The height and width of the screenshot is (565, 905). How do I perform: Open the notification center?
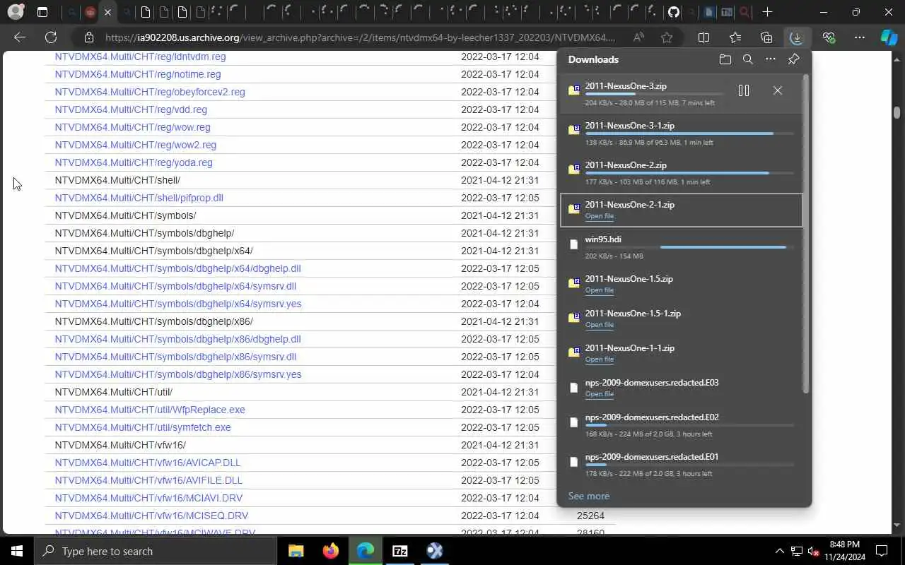[882, 551]
